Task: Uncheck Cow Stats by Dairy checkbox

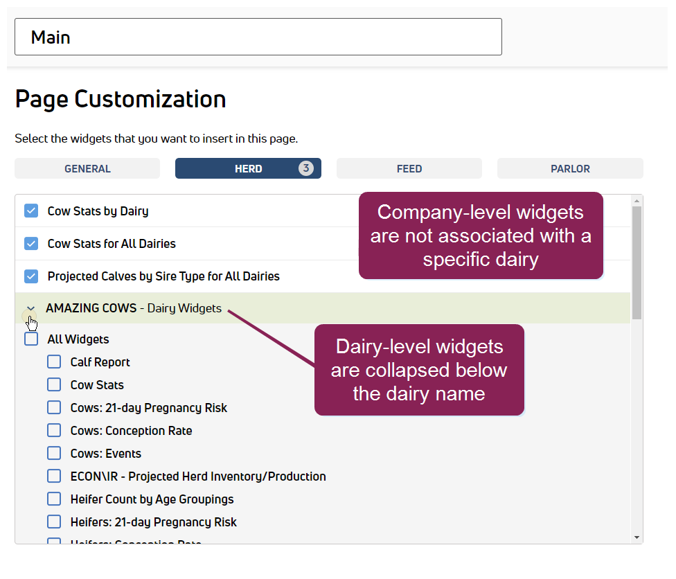Action: coord(31,211)
